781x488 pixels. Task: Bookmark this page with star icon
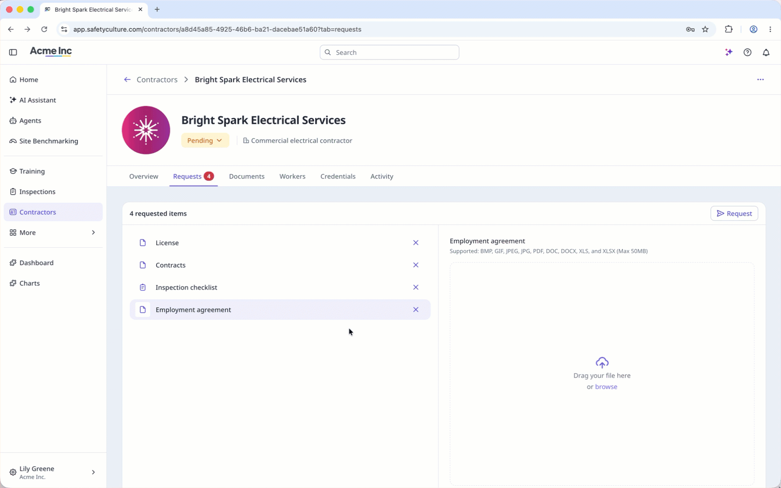[x=705, y=29]
